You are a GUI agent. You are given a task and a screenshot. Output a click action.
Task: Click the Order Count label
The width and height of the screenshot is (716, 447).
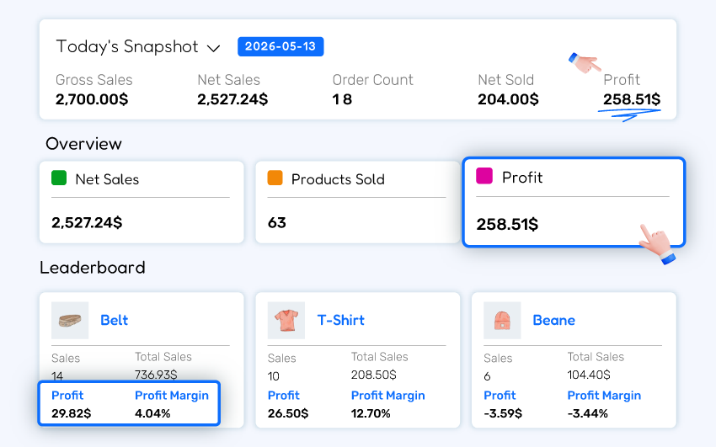point(372,80)
